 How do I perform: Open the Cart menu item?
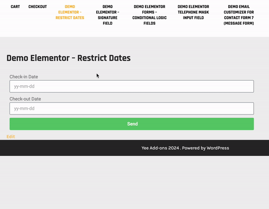15,7
